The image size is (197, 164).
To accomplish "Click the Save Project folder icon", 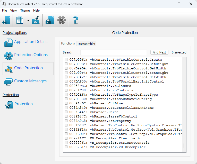I will 36,20.
